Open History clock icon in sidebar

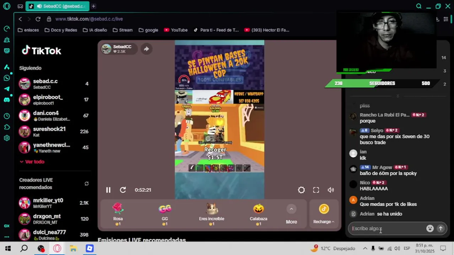[x=6, y=116]
